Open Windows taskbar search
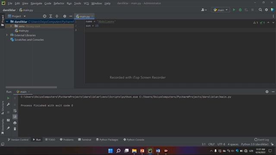 click(119, 151)
